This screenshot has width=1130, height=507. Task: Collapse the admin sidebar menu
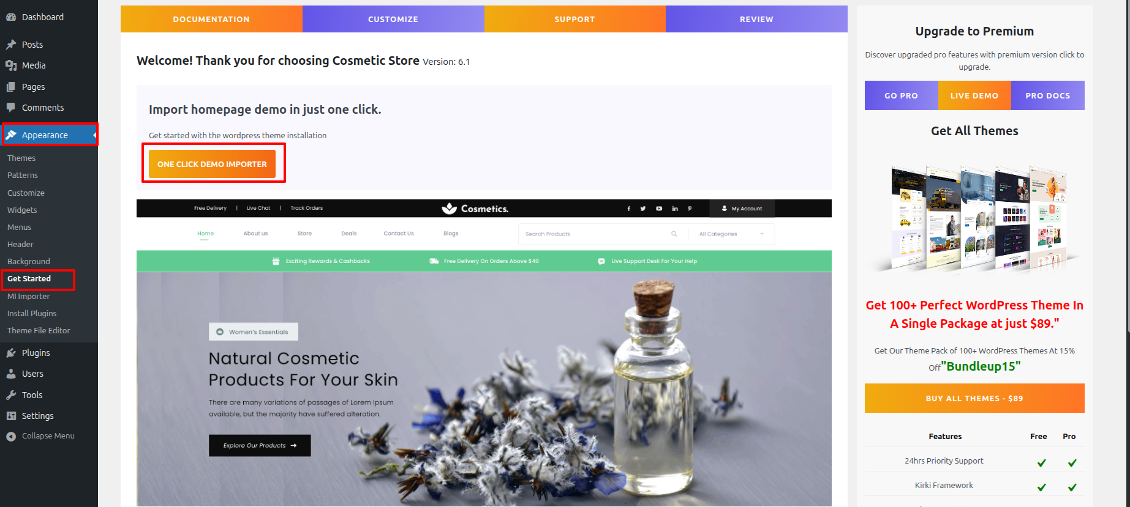(40, 436)
